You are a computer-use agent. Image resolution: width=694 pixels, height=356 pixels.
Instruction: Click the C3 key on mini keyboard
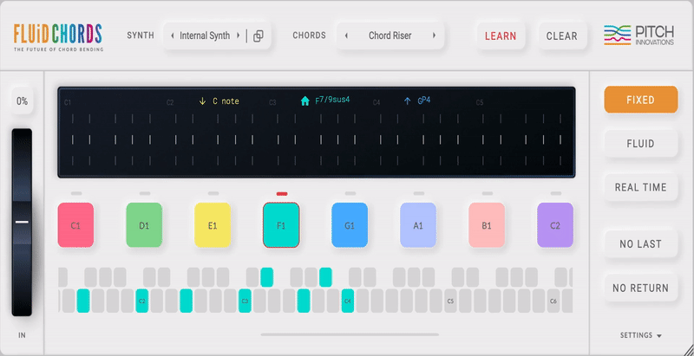[245, 301]
